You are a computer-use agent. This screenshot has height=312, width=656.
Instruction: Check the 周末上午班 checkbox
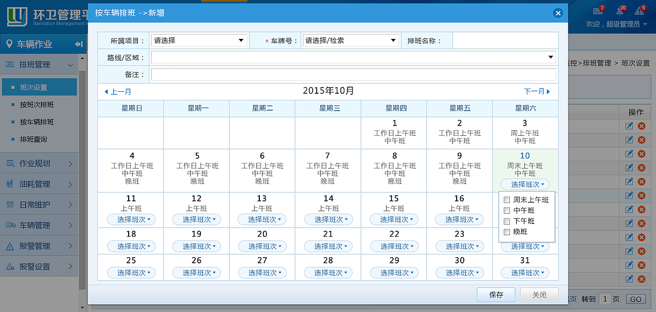pos(507,200)
